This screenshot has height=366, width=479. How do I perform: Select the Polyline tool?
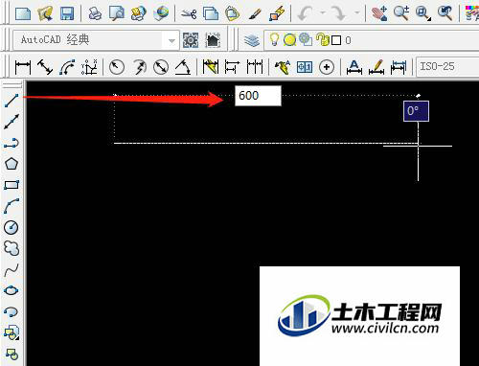click(11, 143)
